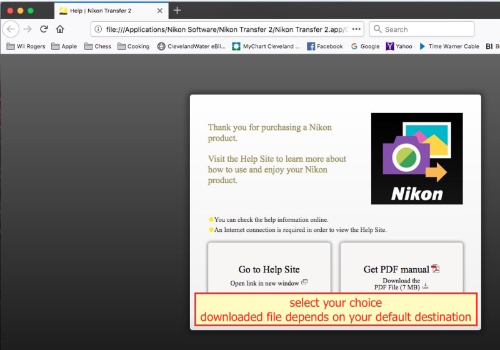
Task: Open a new tab with the plus button
Action: click(x=177, y=11)
